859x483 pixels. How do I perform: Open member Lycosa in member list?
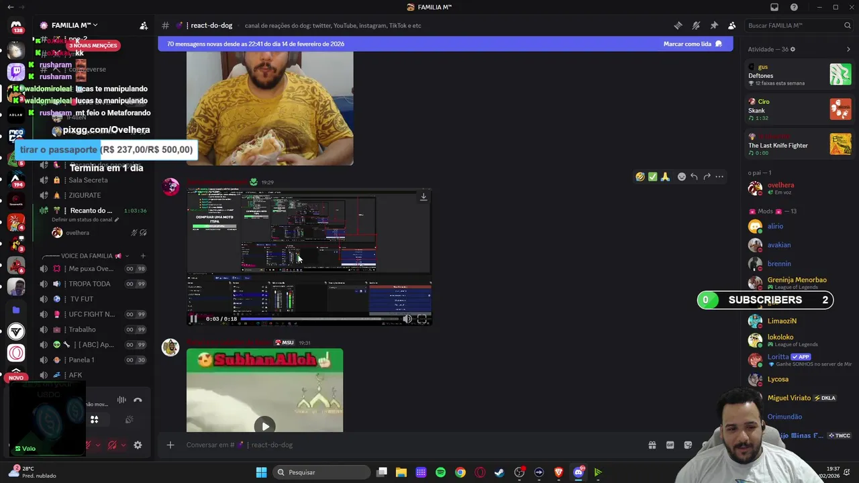[x=799, y=379]
